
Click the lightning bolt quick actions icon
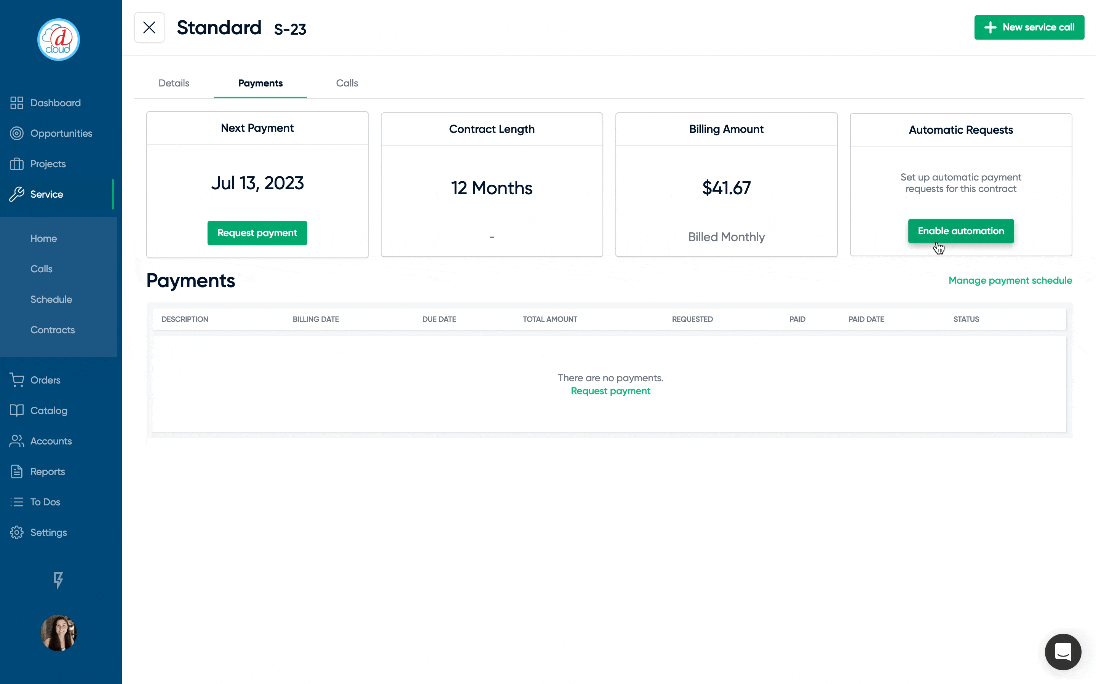pos(58,580)
